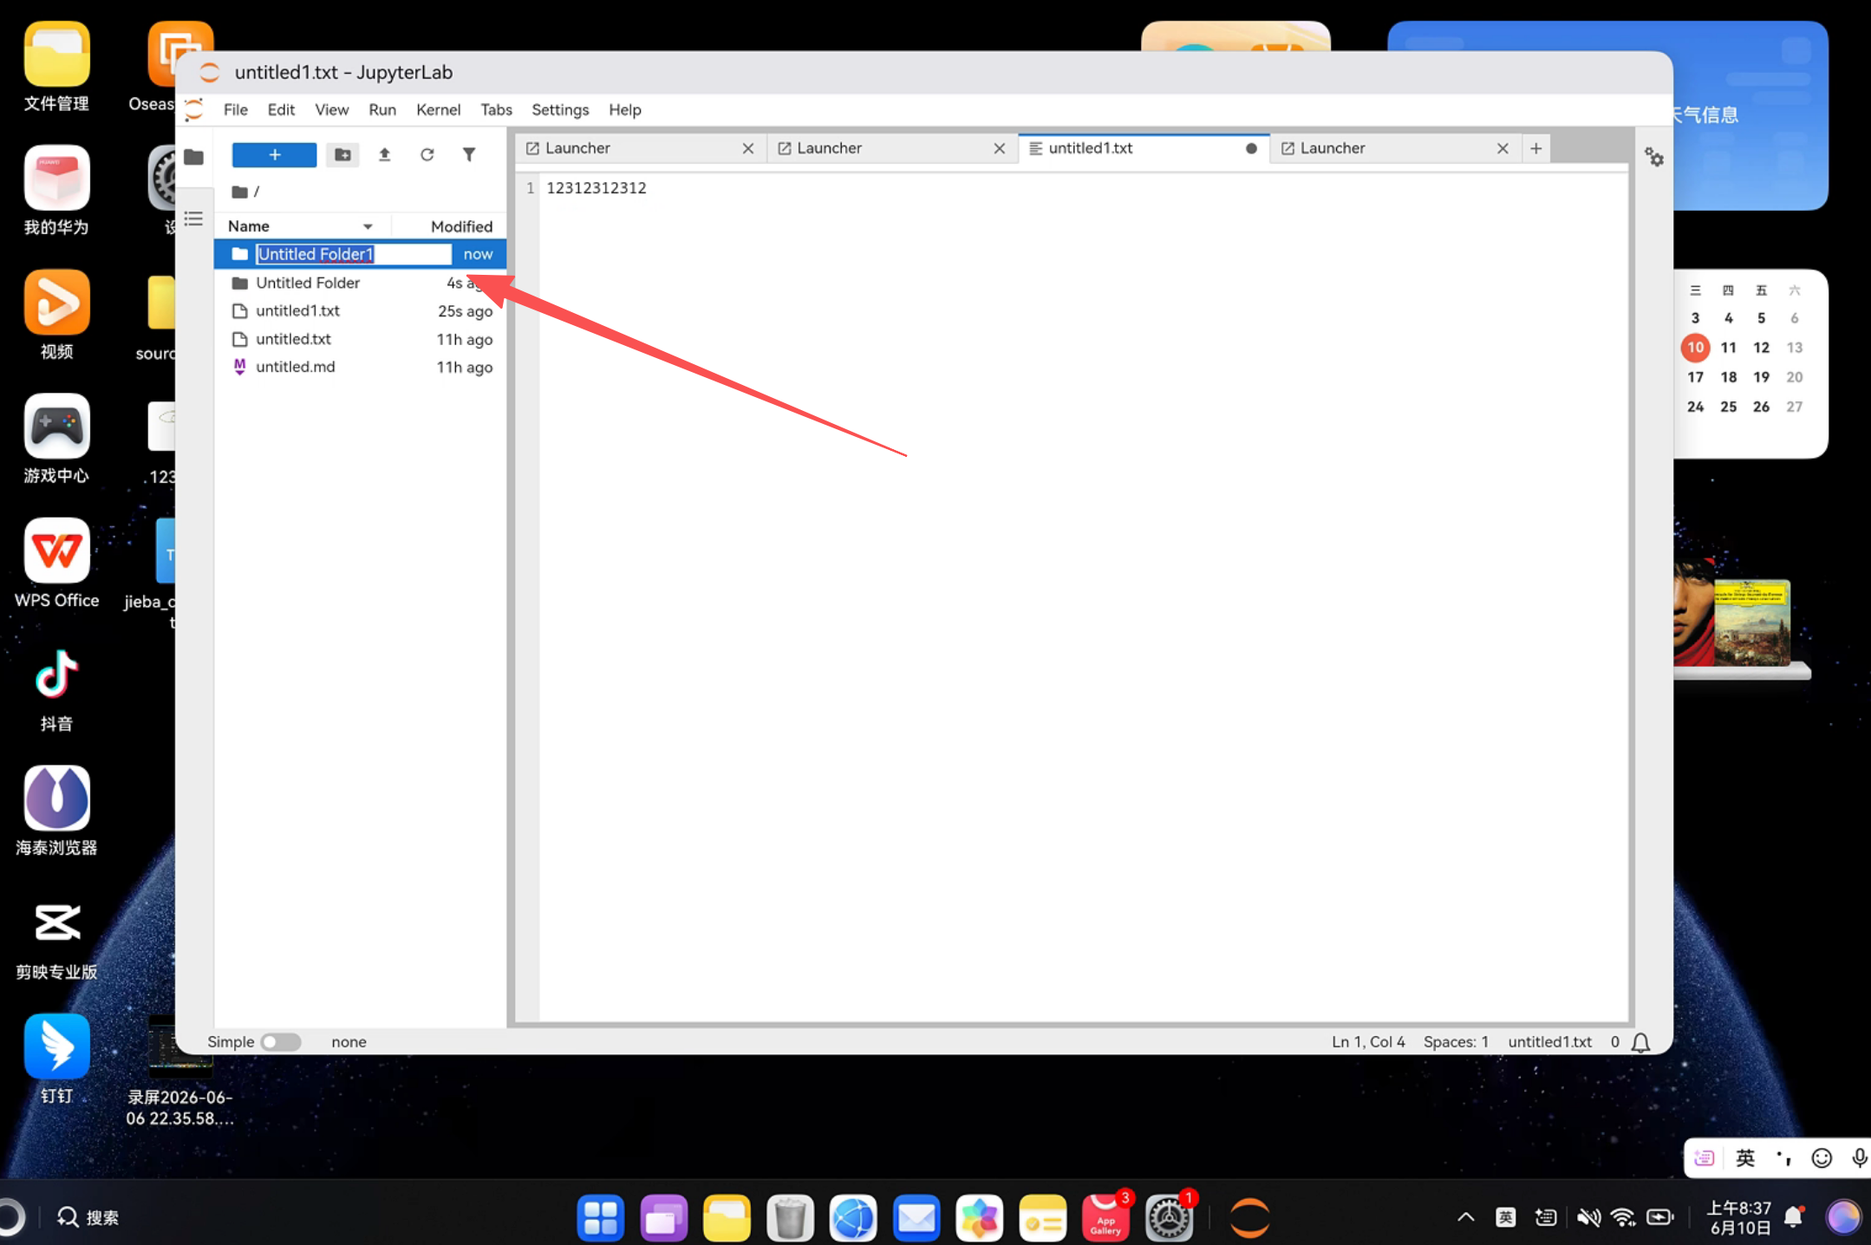Open the Run menu
Image resolution: width=1871 pixels, height=1245 pixels.
pos(382,109)
